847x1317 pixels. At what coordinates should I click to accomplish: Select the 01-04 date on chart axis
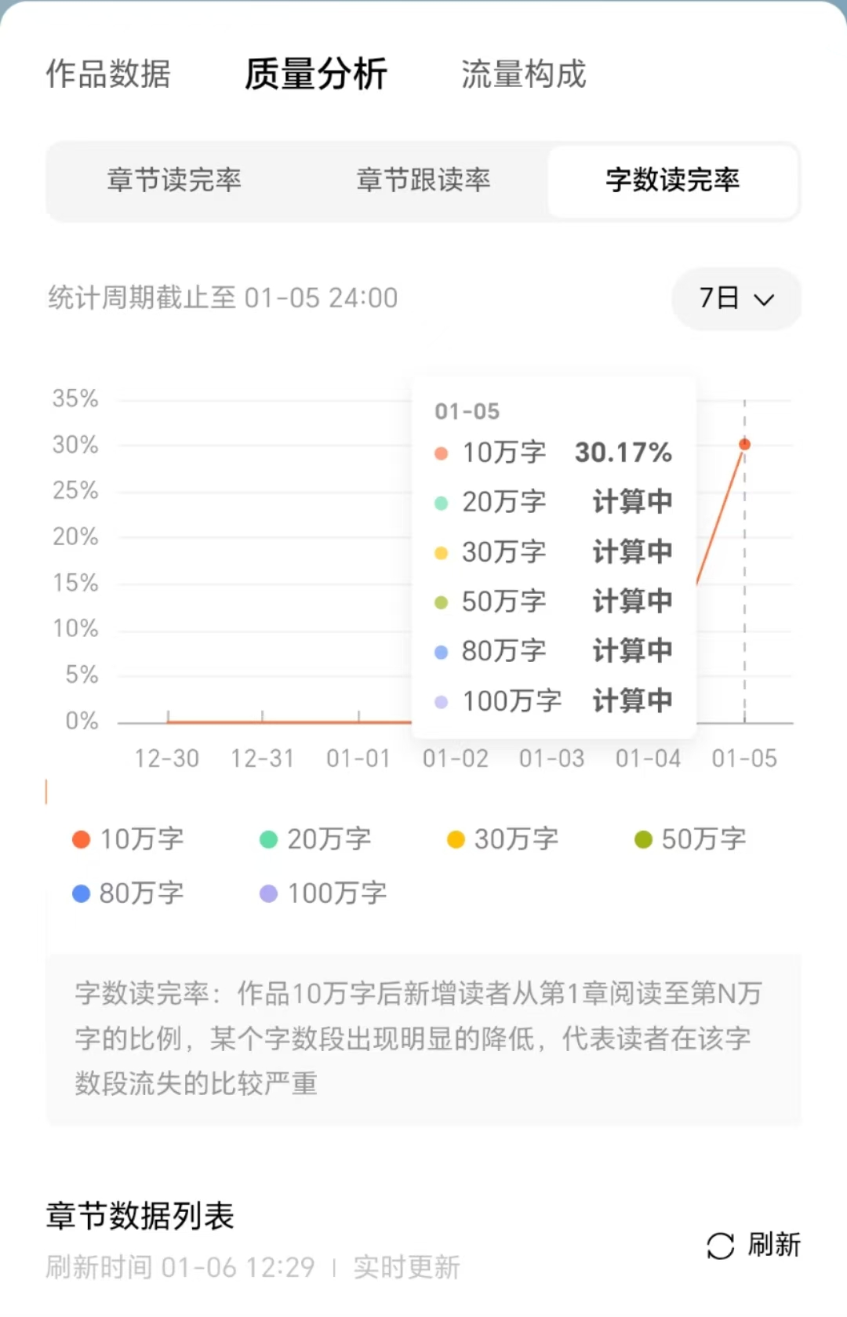click(648, 759)
